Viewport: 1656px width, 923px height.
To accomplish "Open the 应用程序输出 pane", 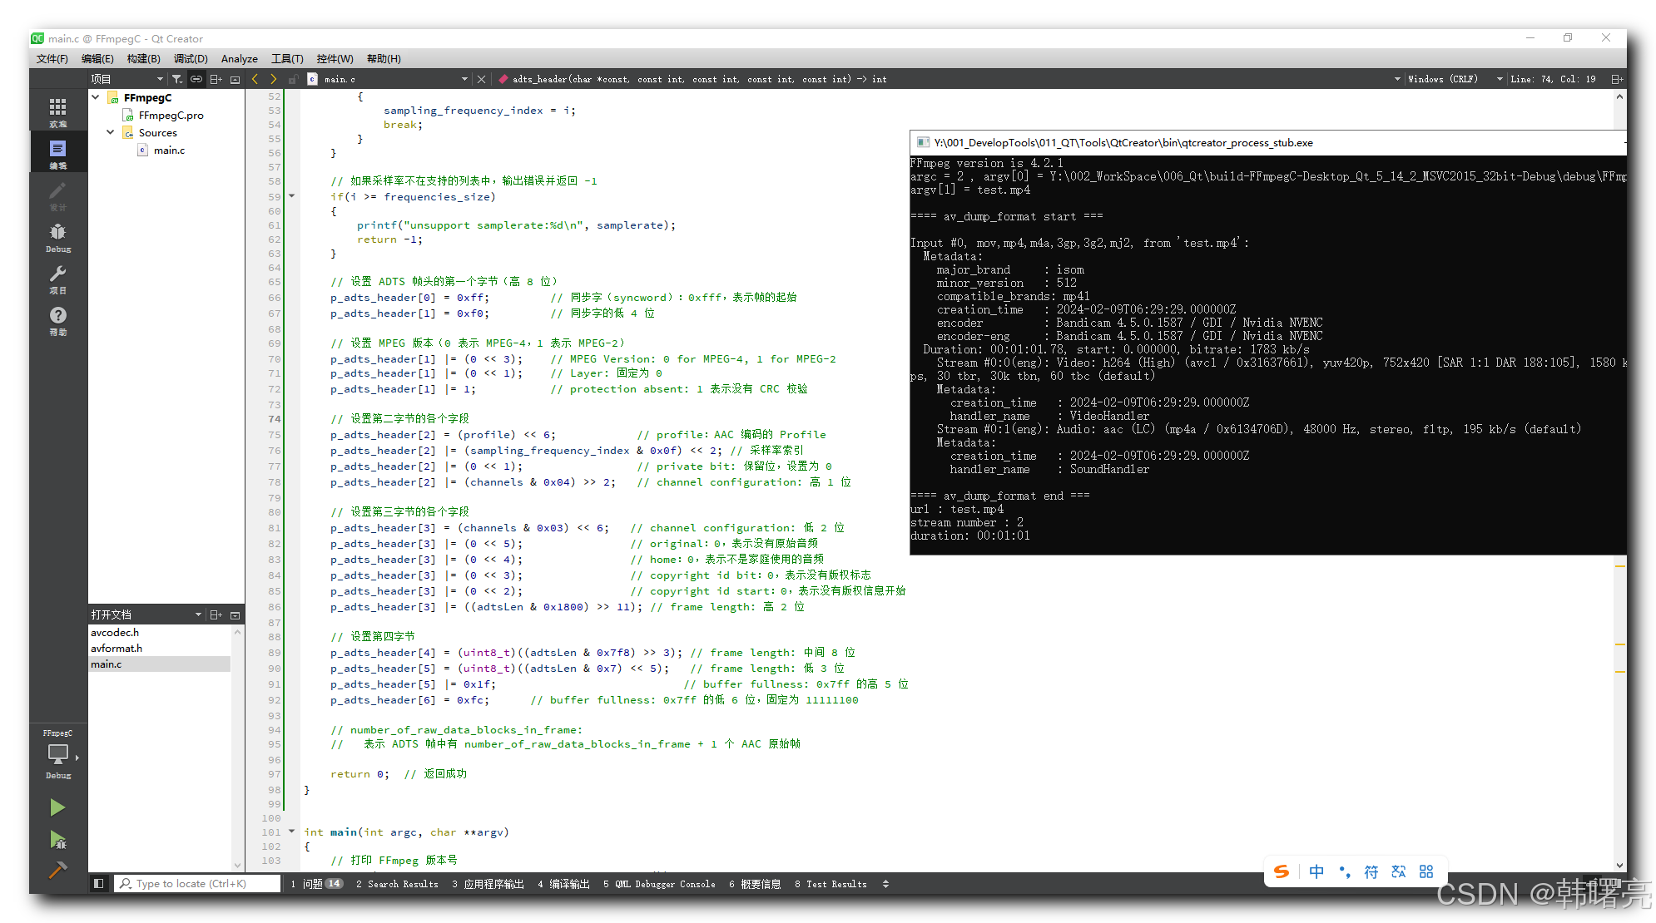I will 488,884.
